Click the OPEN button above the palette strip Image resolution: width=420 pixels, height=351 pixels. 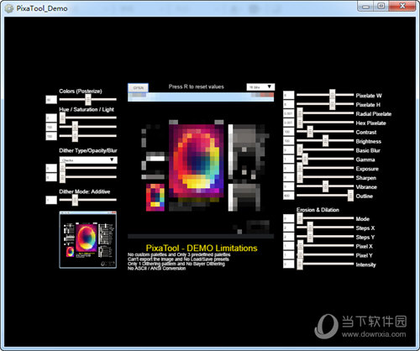tap(138, 87)
